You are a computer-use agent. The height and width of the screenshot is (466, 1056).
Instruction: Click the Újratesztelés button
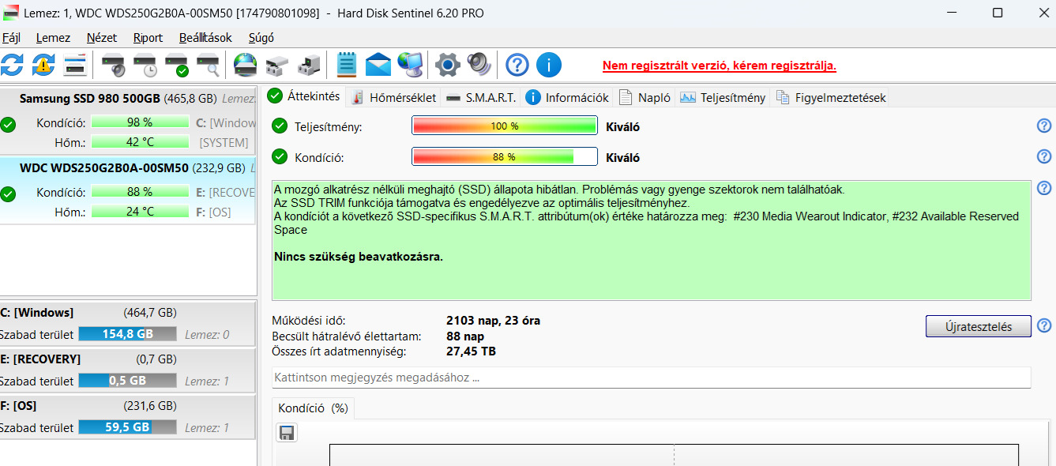(x=979, y=326)
